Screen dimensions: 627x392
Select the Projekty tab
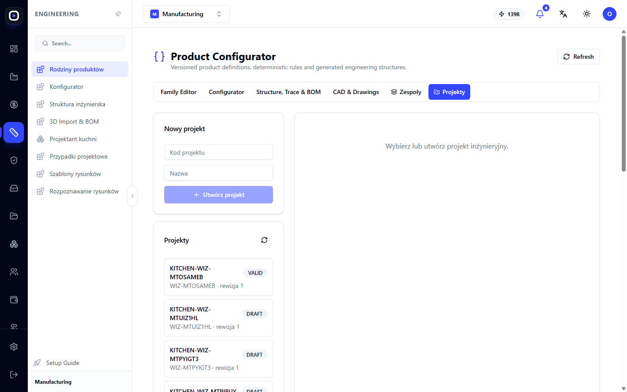(x=449, y=92)
